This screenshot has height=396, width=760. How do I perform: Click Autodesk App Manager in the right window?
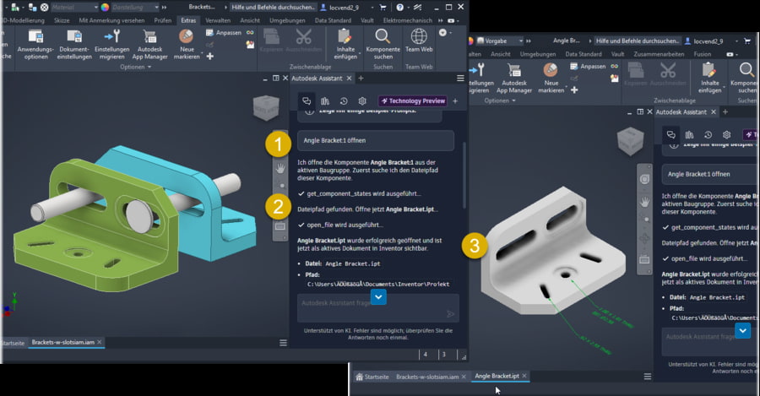pos(514,79)
